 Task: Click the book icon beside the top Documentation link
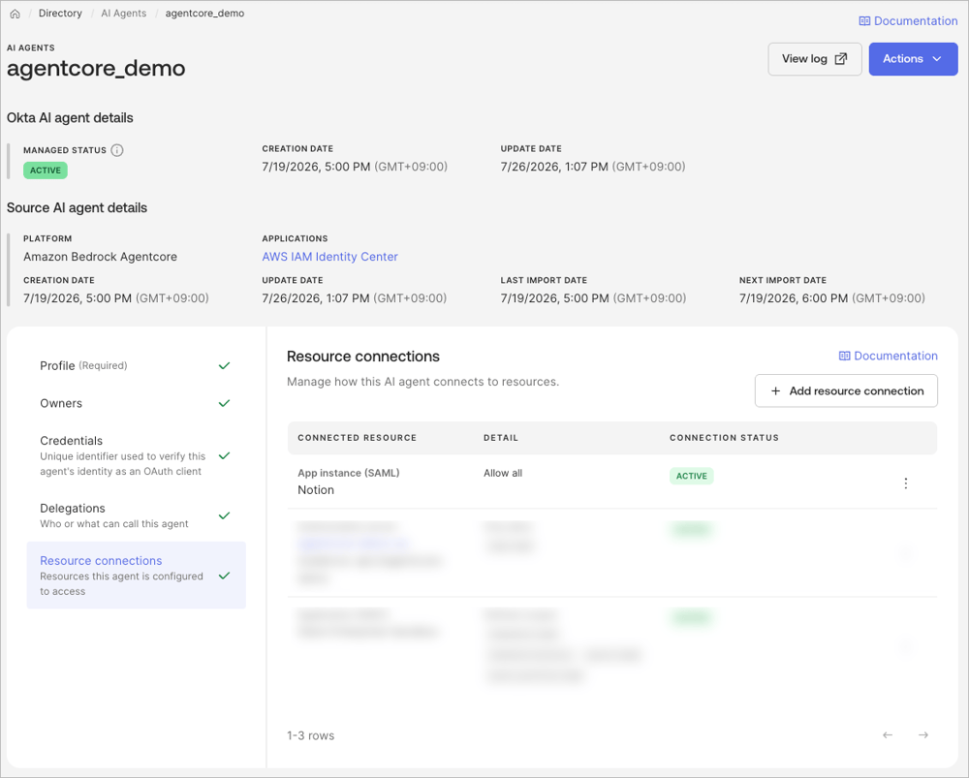(864, 21)
